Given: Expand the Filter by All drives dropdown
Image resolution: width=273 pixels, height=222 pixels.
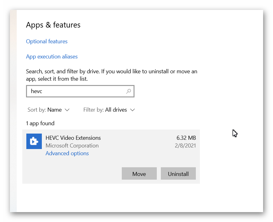Looking at the screenshot, I should tap(109, 110).
